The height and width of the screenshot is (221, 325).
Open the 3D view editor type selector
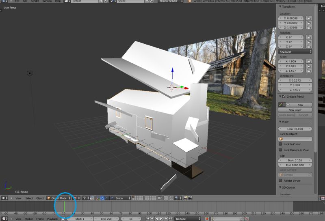[4, 198]
